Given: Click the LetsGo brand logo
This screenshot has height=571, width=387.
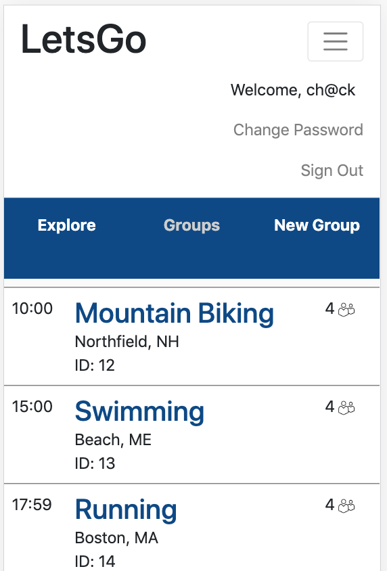Looking at the screenshot, I should click(83, 39).
